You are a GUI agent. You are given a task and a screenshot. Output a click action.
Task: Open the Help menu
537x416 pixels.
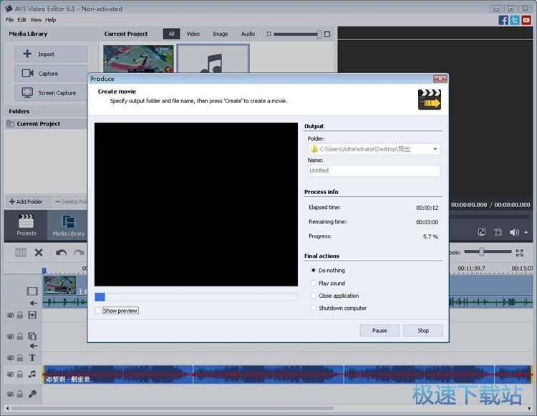pos(50,20)
